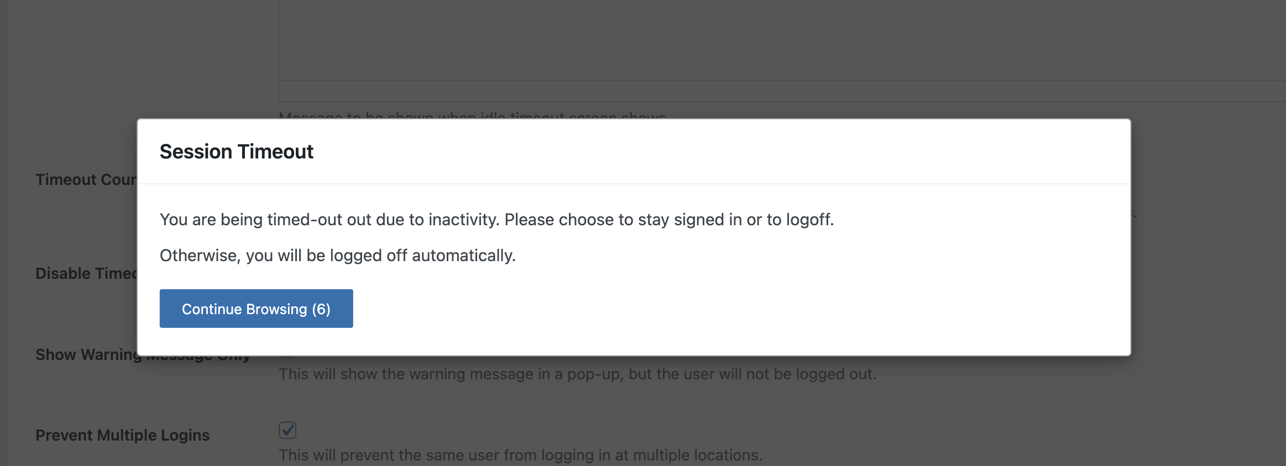Click the Session Timeout dialog title

tap(236, 152)
